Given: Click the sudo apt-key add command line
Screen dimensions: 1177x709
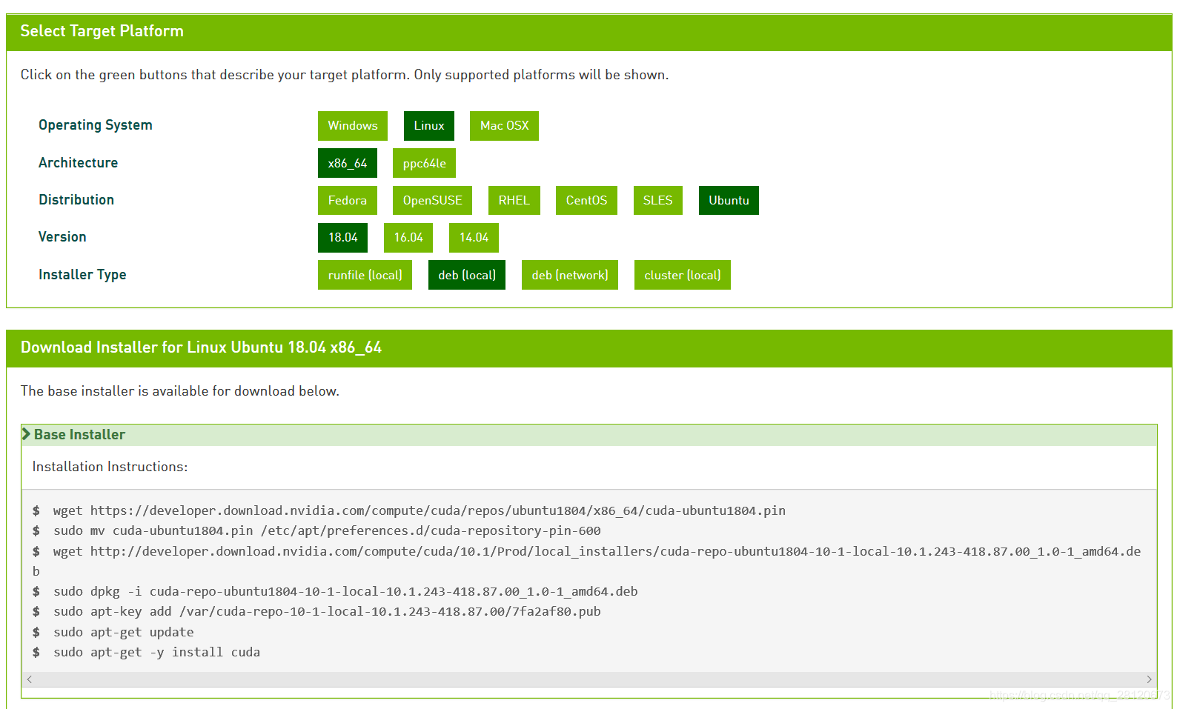Looking at the screenshot, I should click(327, 611).
